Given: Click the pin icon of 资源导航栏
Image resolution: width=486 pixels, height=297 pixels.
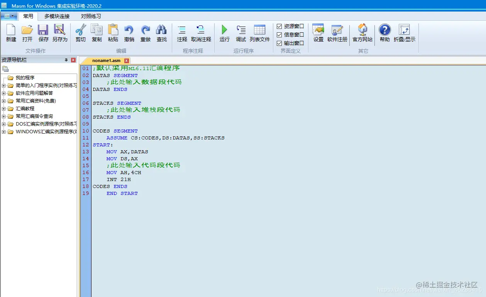Looking at the screenshot, I should (66, 60).
